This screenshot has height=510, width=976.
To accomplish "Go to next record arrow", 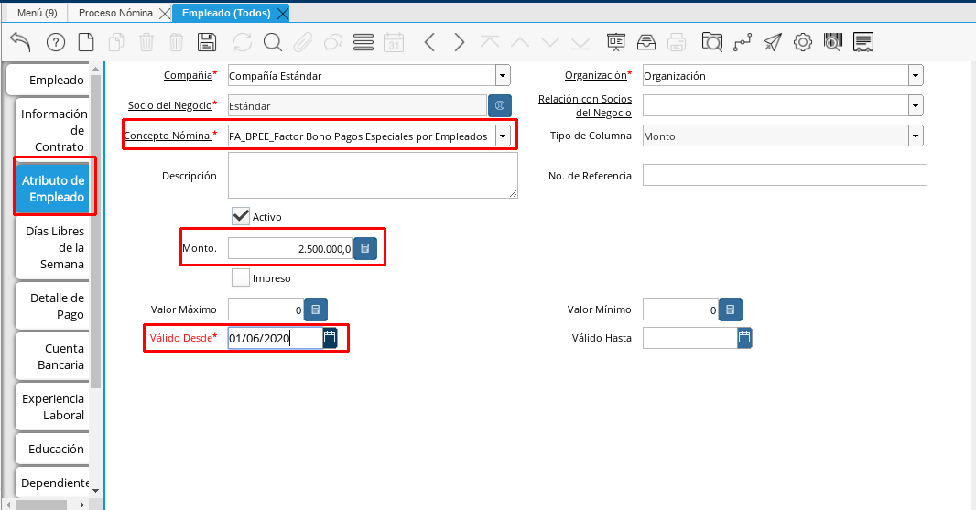I will pos(460,42).
